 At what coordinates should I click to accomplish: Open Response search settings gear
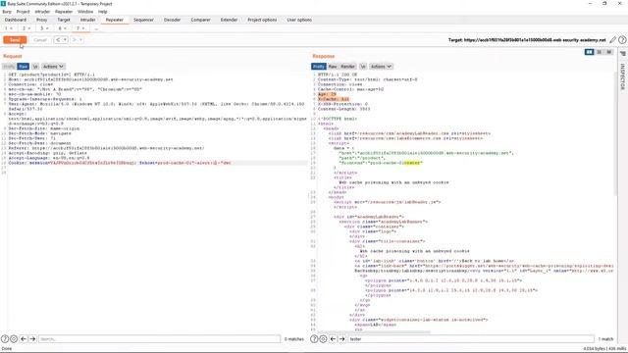click(323, 339)
